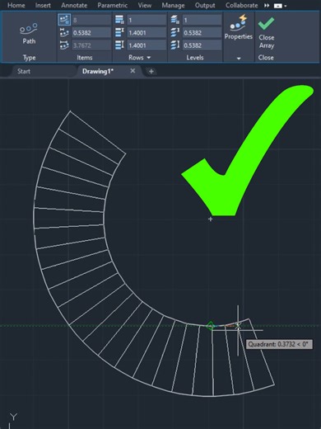Close the Drawing1* tab
321x429 pixels.
[133, 71]
